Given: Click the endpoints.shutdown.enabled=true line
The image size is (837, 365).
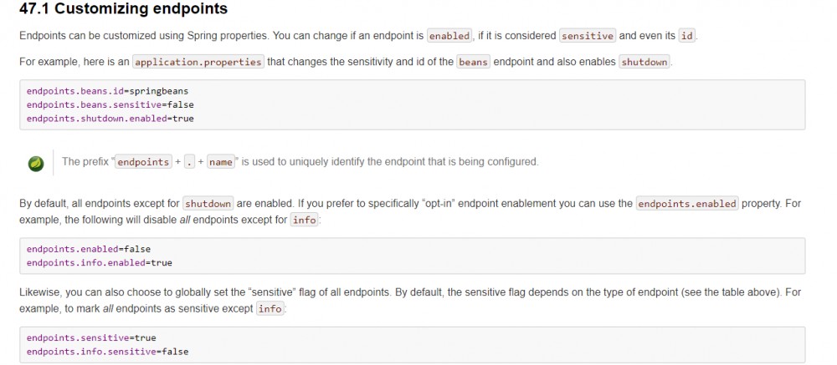Looking at the screenshot, I should [x=110, y=119].
